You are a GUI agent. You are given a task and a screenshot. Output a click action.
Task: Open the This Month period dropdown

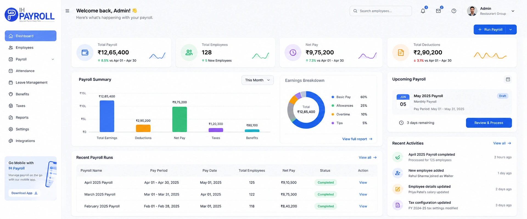(257, 80)
